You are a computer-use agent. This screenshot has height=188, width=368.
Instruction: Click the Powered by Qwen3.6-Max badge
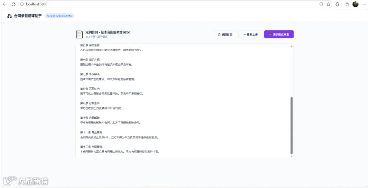click(x=59, y=16)
